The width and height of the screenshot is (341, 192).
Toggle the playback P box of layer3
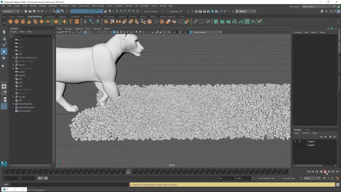(x=299, y=141)
